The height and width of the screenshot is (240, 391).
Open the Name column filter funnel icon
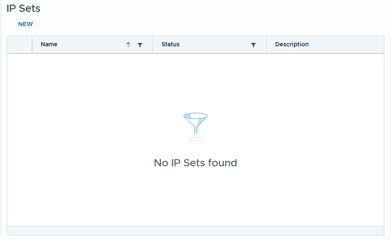point(140,45)
